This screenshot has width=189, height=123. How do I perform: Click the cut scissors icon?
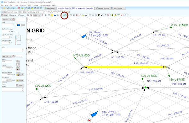point(93,15)
